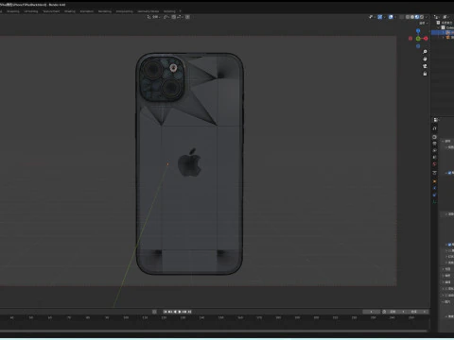The height and width of the screenshot is (340, 454).
Task: Collapse the Collection entry in outliner
Action: [x=439, y=27]
